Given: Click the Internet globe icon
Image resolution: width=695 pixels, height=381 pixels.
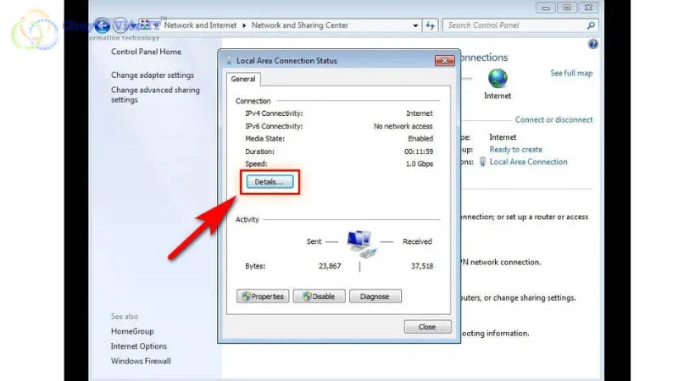Looking at the screenshot, I should click(498, 79).
